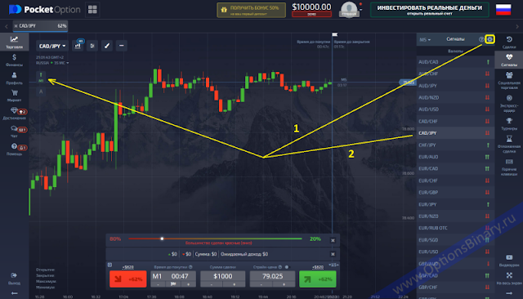Screen dimensions: 523x299
Task: Open the Profile section
Action: click(14, 78)
